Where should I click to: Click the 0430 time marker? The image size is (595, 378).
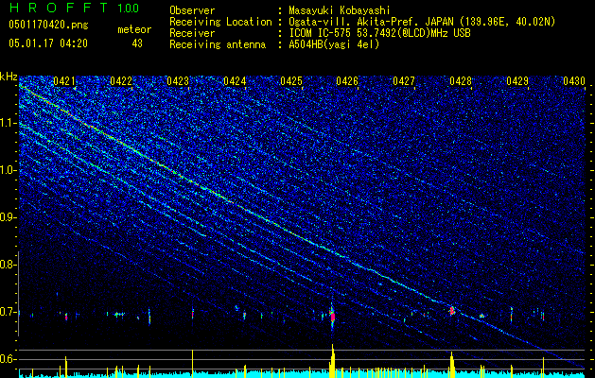(574, 80)
